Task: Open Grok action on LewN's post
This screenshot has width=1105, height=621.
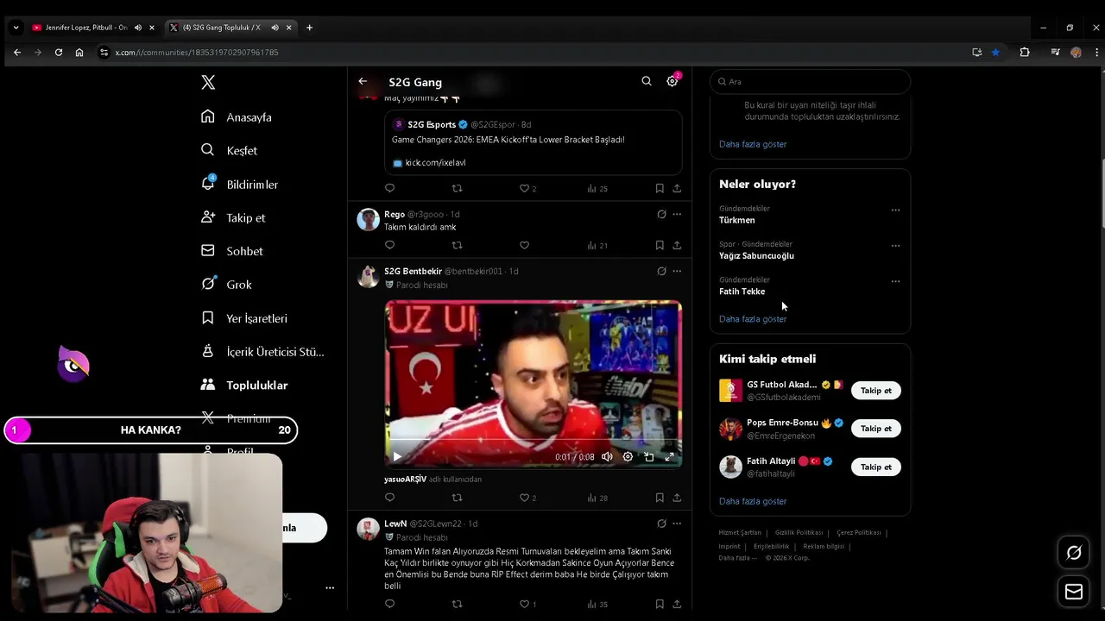Action: point(661,524)
